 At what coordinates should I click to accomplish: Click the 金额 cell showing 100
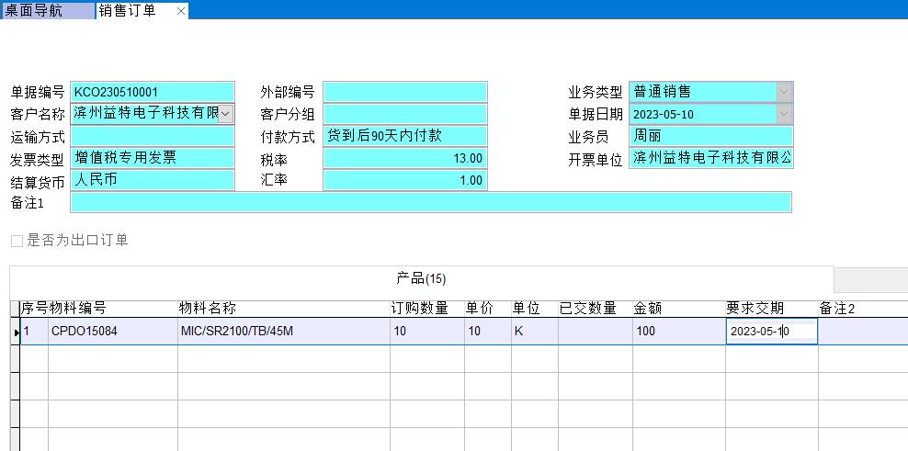point(677,332)
